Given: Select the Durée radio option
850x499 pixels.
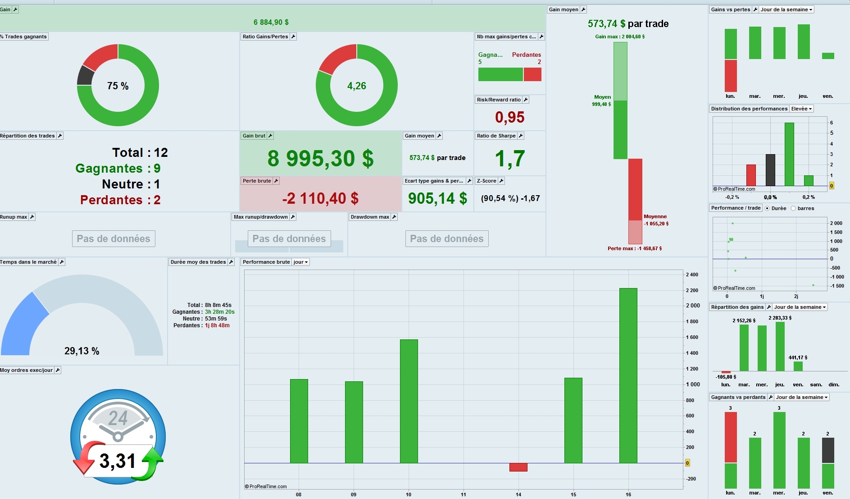Looking at the screenshot, I should (767, 208).
